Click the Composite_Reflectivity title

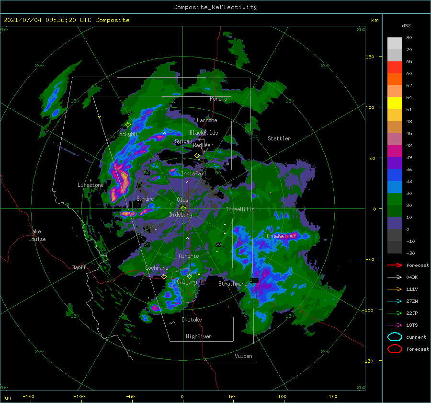[215, 7]
